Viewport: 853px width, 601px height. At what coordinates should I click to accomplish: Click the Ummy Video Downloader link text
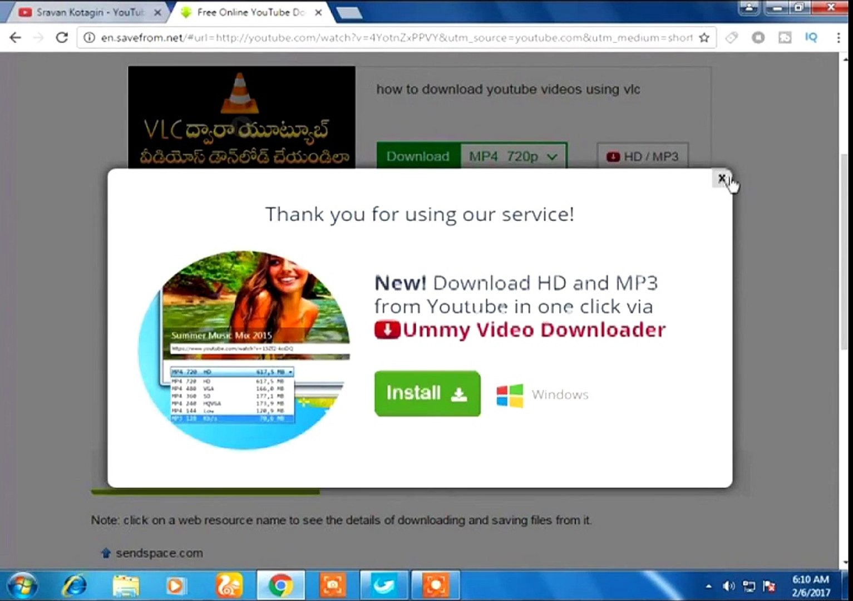(534, 330)
